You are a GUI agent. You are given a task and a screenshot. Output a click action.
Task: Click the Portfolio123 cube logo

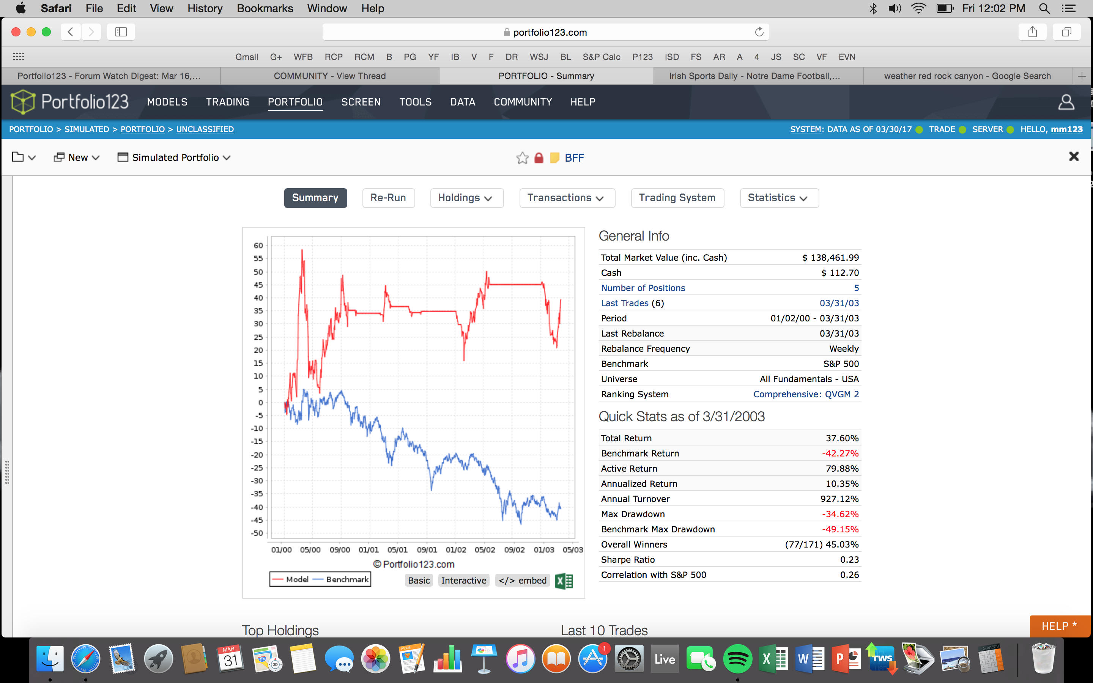click(23, 102)
